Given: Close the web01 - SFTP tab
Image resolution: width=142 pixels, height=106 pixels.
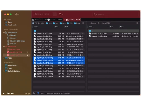Looking at the screenshot, I should point(65,20).
